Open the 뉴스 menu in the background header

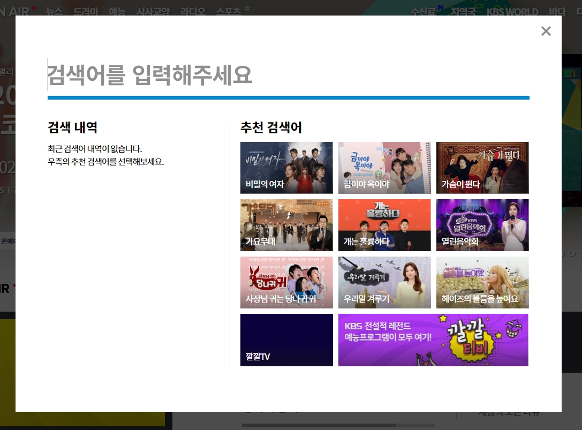pos(54,11)
